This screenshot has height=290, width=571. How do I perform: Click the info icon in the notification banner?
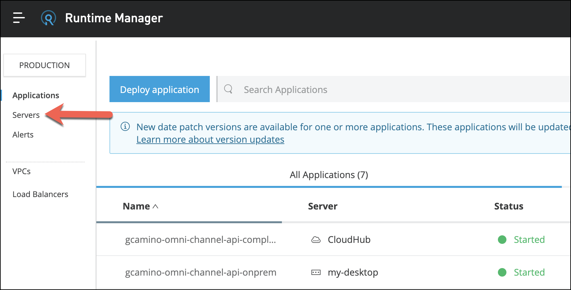[125, 126]
